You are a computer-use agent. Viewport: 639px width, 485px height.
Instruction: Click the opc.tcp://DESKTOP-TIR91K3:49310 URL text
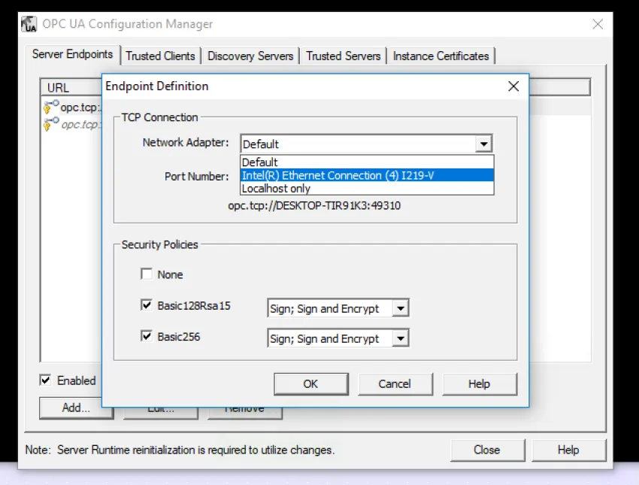[314, 205]
